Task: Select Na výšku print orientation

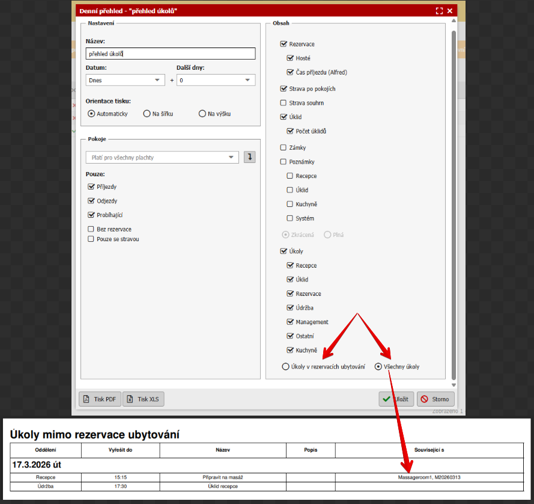Action: click(x=202, y=114)
